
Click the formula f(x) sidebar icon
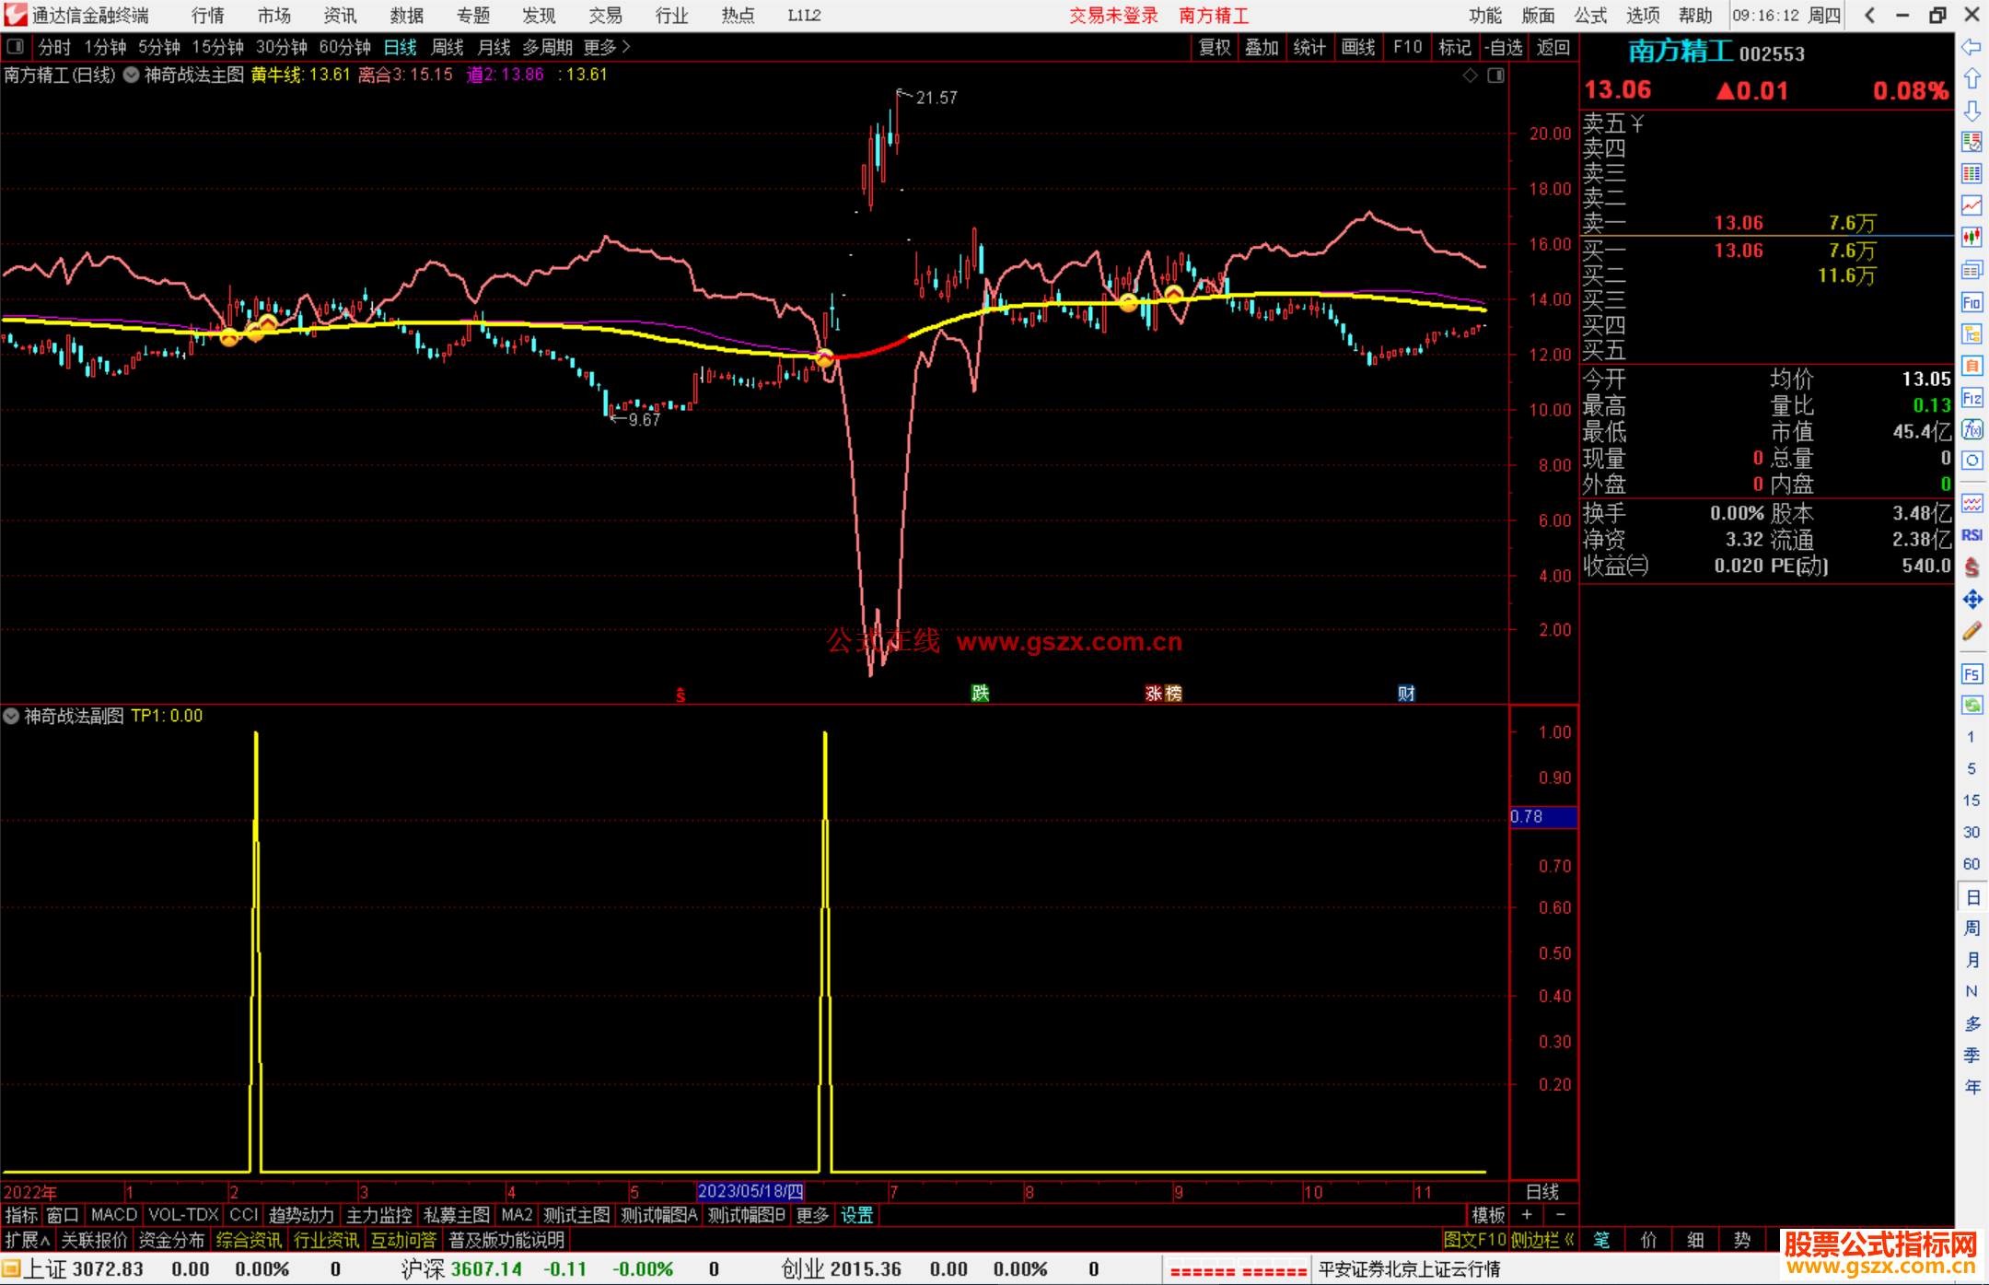[x=1972, y=429]
